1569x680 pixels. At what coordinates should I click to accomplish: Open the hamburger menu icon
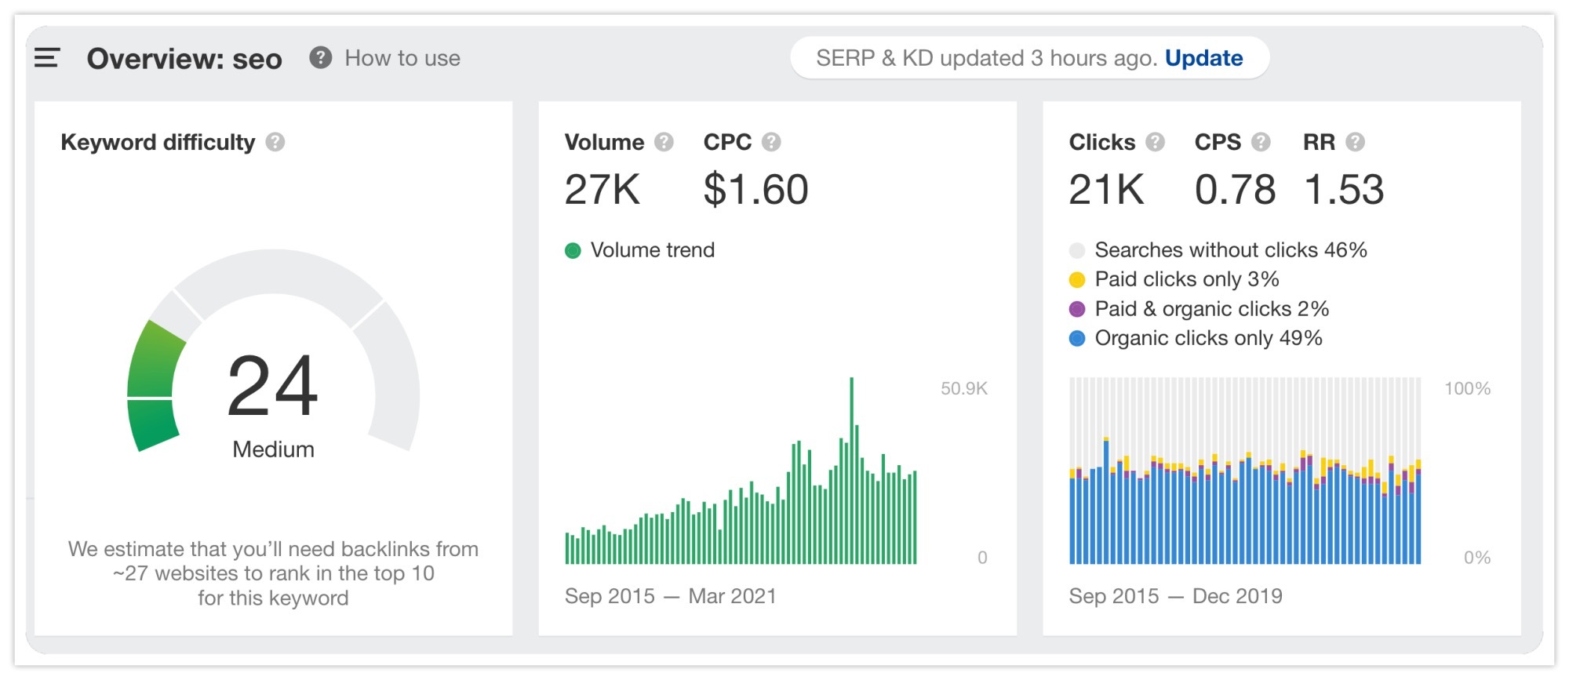point(47,58)
